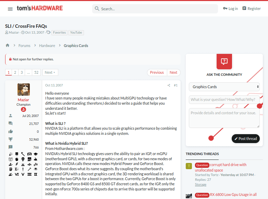Click the T avatar of Tortz
268x199 pixels.
tap(189, 166)
